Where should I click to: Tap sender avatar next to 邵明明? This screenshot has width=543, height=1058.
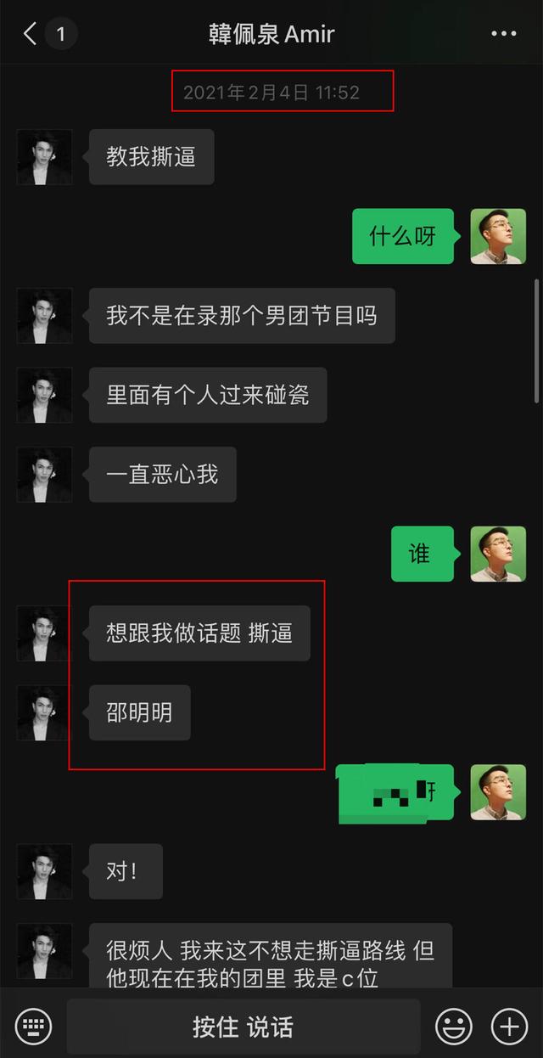44,712
